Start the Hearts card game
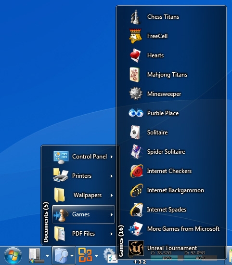 pos(172,55)
